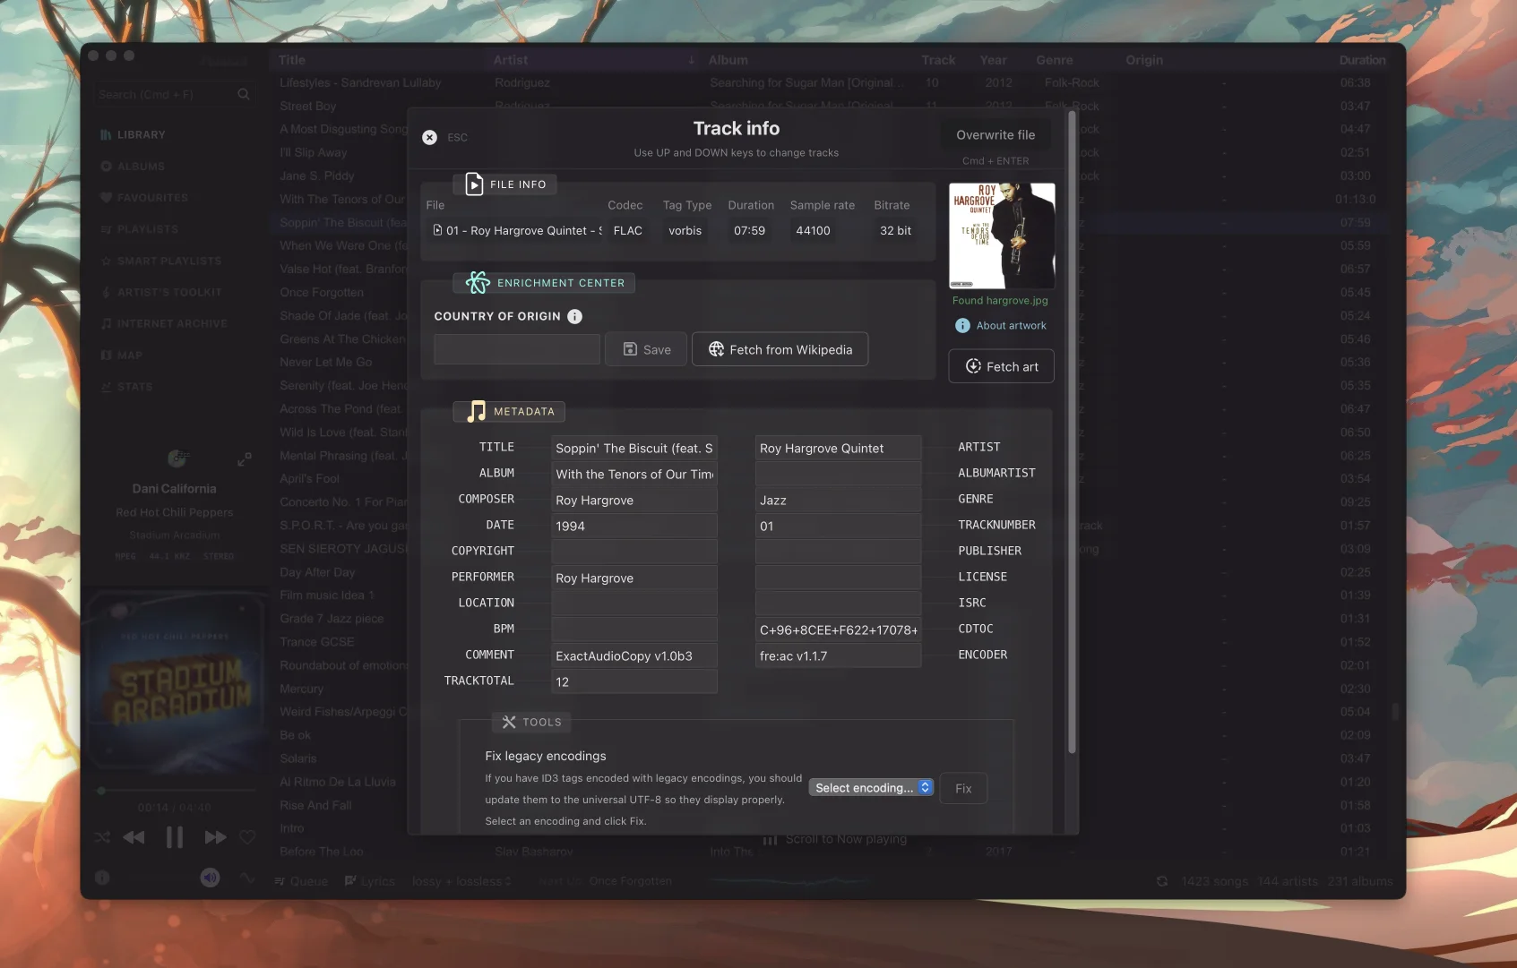The height and width of the screenshot is (968, 1517).
Task: Close Track info with the X icon
Action: 429,137
